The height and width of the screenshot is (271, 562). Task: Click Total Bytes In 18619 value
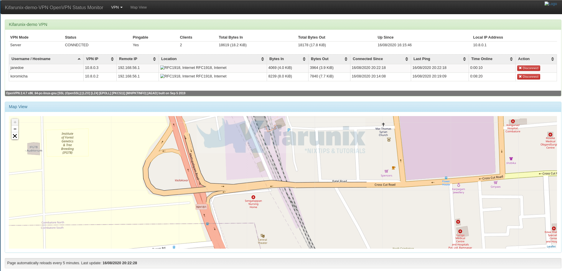(x=233, y=45)
